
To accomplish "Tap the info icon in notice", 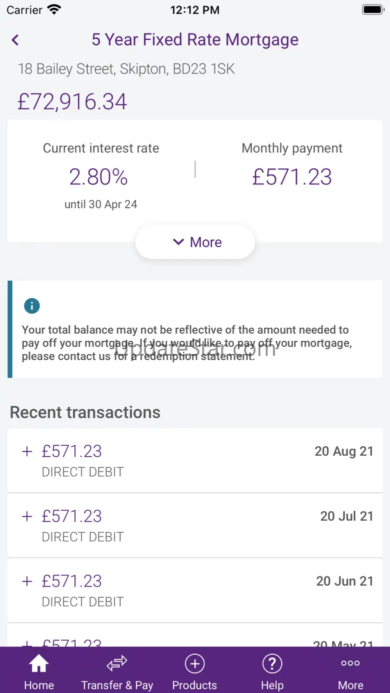I will [32, 306].
